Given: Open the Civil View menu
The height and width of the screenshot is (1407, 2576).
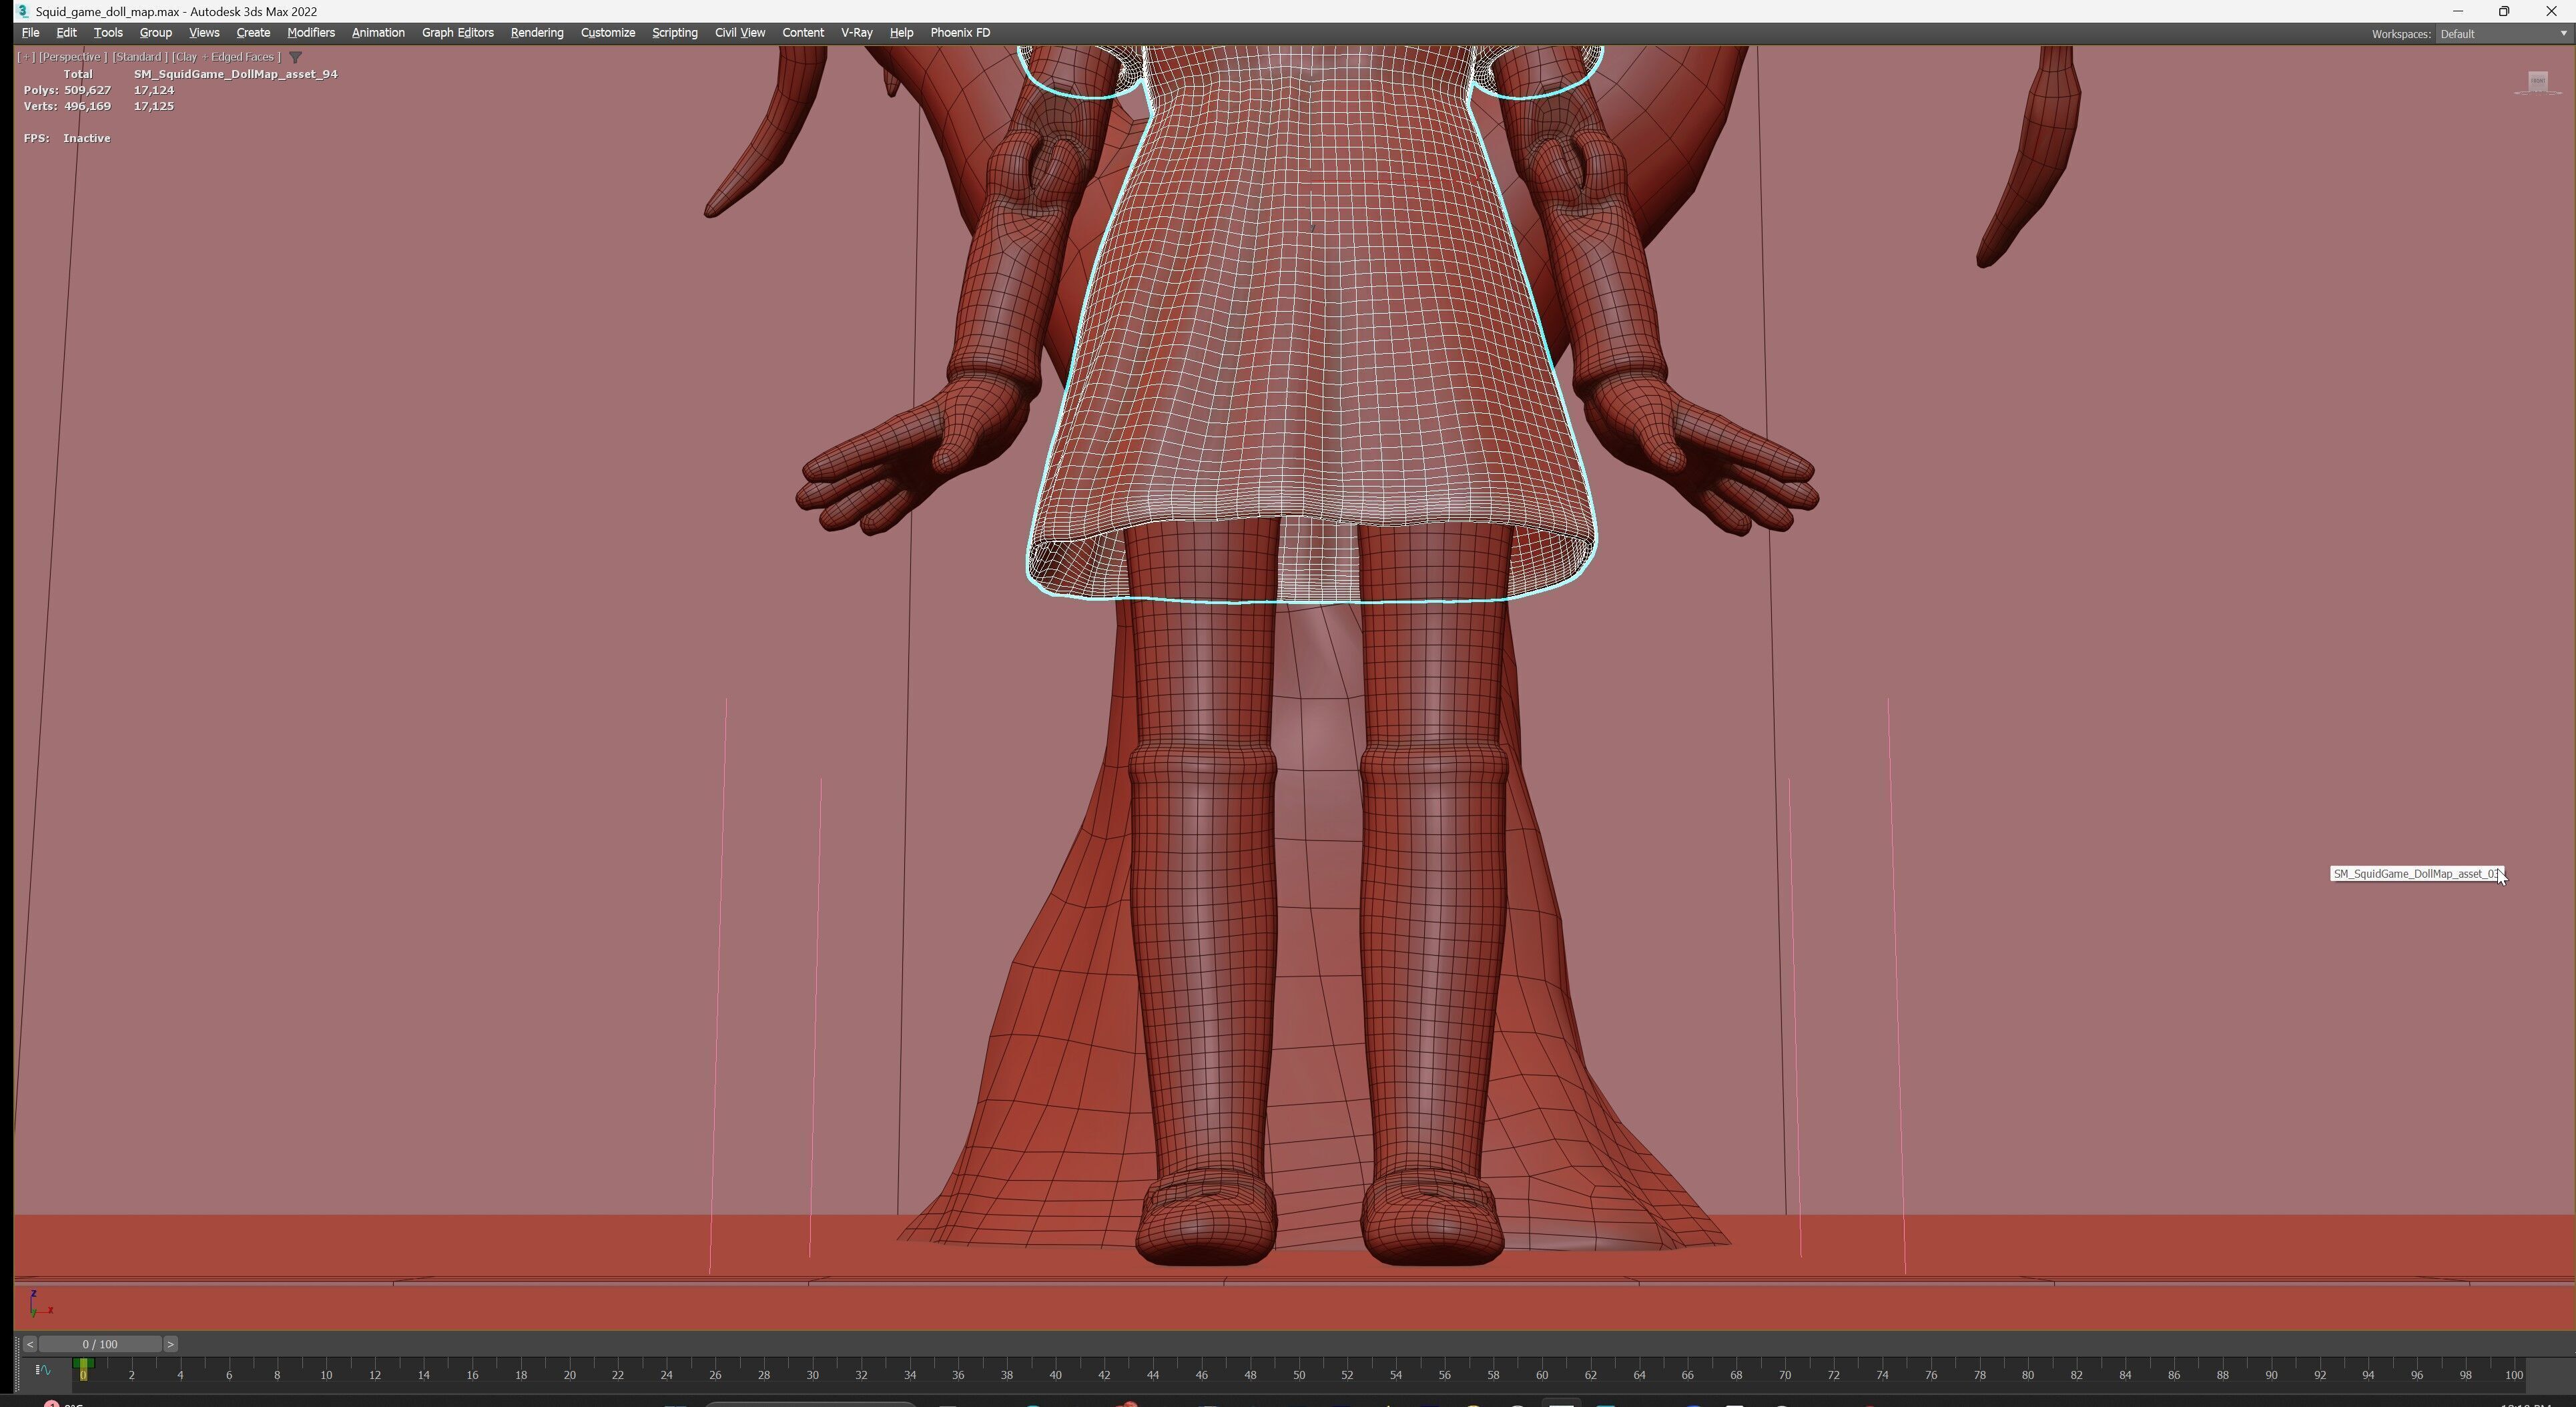Looking at the screenshot, I should click(x=740, y=33).
